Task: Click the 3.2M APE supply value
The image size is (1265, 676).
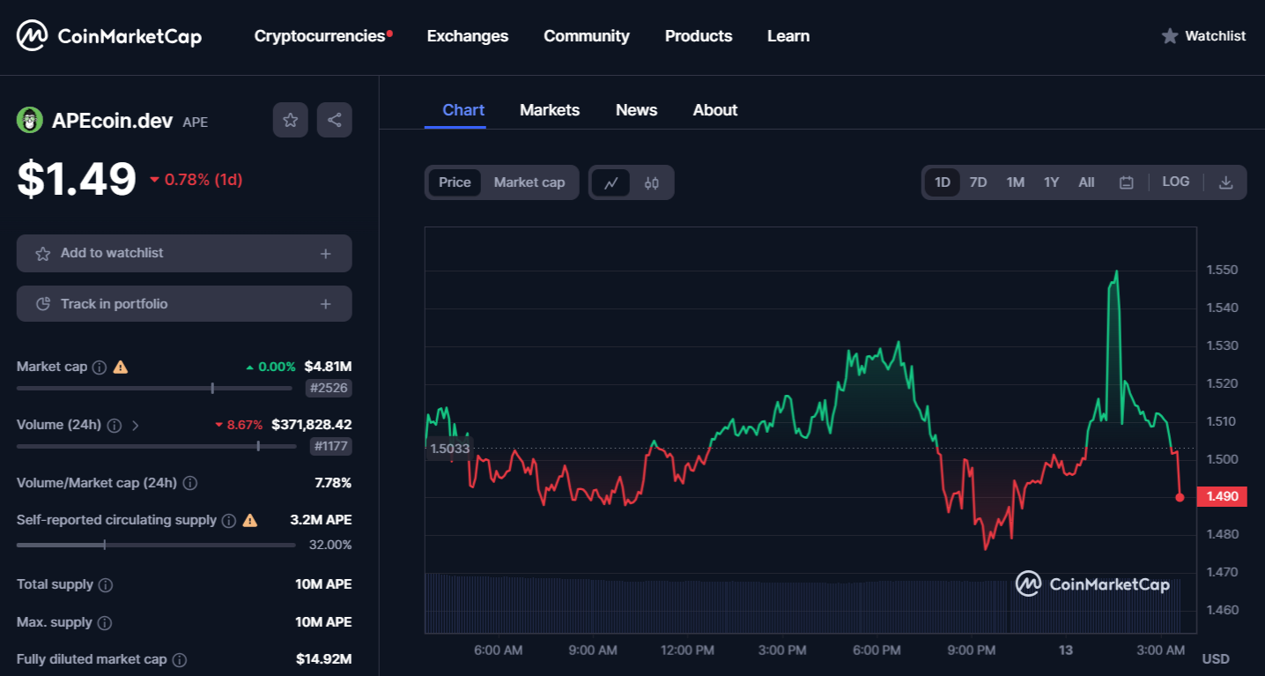Action: 322,520
